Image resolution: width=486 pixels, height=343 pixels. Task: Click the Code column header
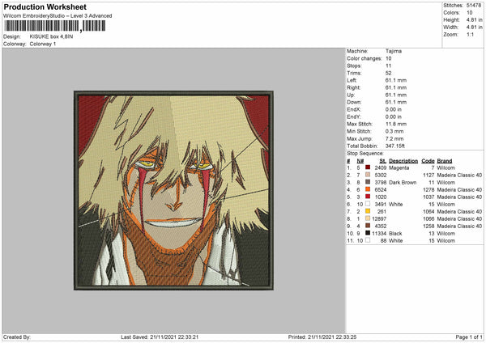tap(428, 161)
